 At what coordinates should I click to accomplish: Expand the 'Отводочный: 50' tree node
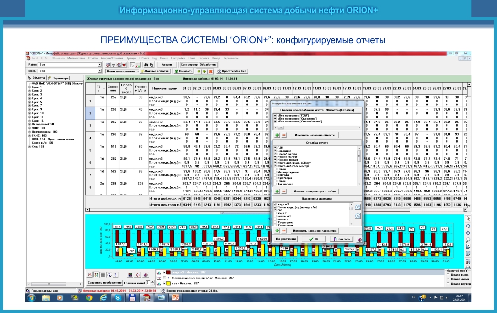coord(30,124)
